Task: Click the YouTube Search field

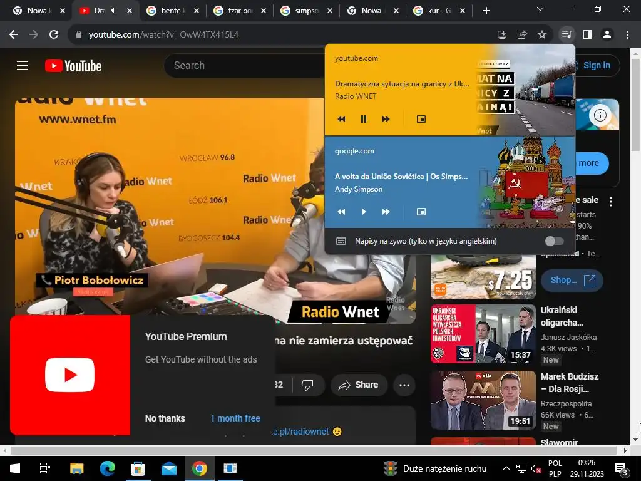Action: click(245, 65)
